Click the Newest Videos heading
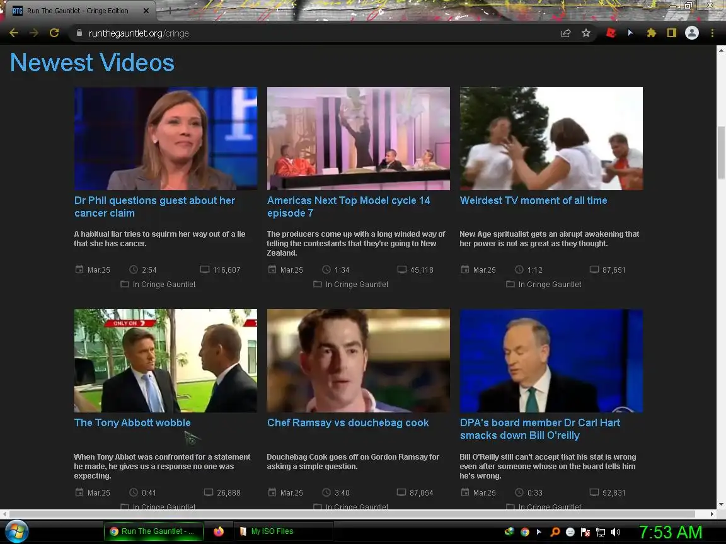726x544 pixels. [92, 62]
